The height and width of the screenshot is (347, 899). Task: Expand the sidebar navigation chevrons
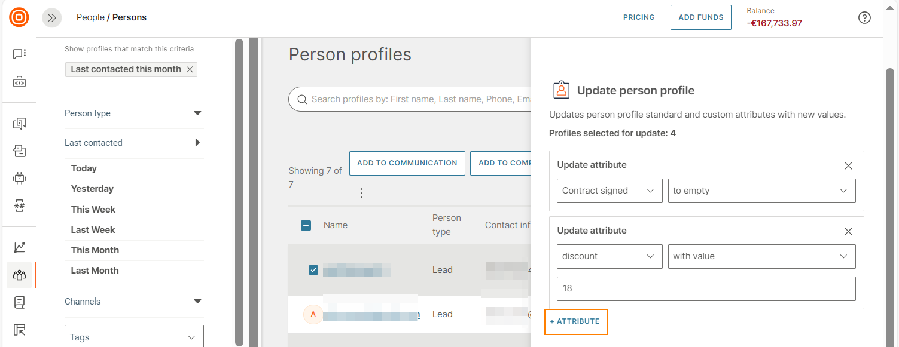point(52,18)
